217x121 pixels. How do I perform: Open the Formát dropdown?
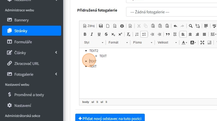pyautogui.click(x=118, y=43)
